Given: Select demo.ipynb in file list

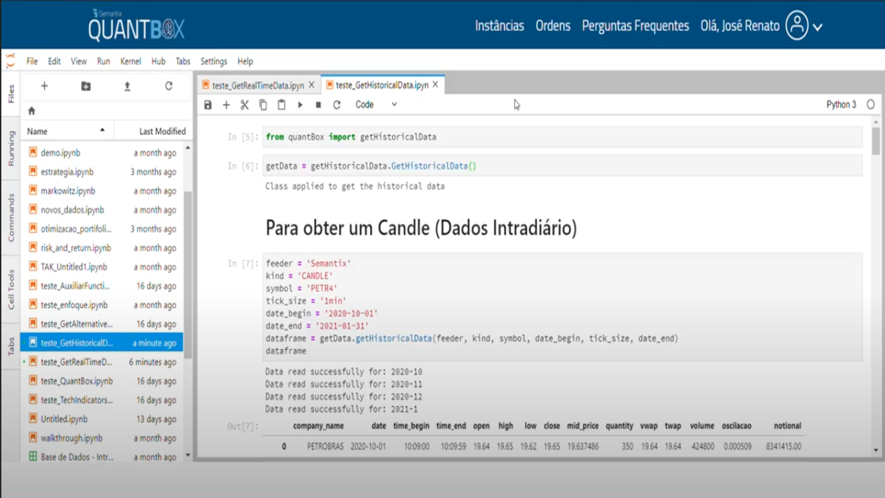Looking at the screenshot, I should [102, 153].
